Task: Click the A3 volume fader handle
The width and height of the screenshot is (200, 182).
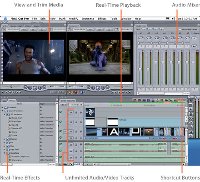Action: click(x=155, y=62)
